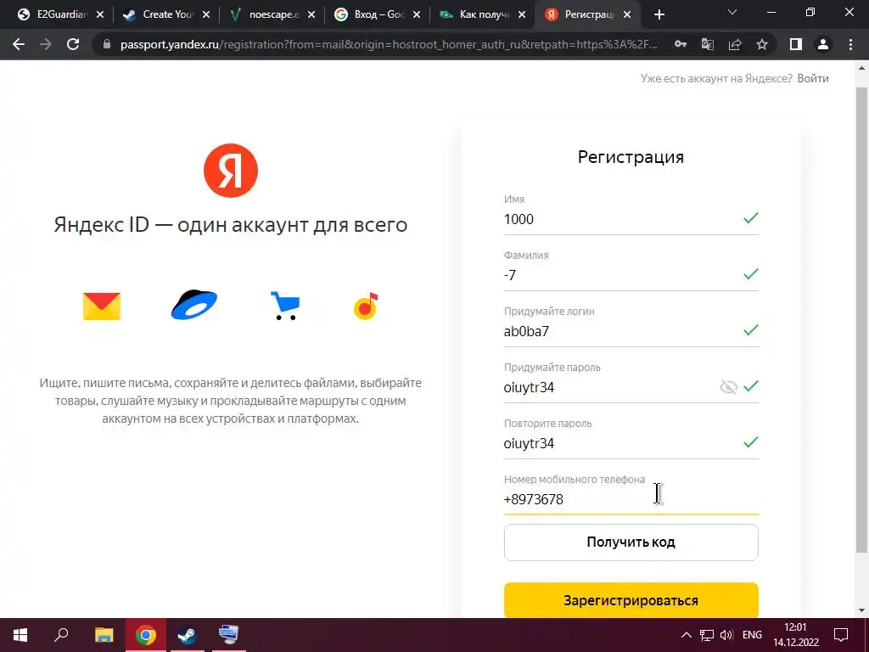Close the noescape tab

pos(311,15)
